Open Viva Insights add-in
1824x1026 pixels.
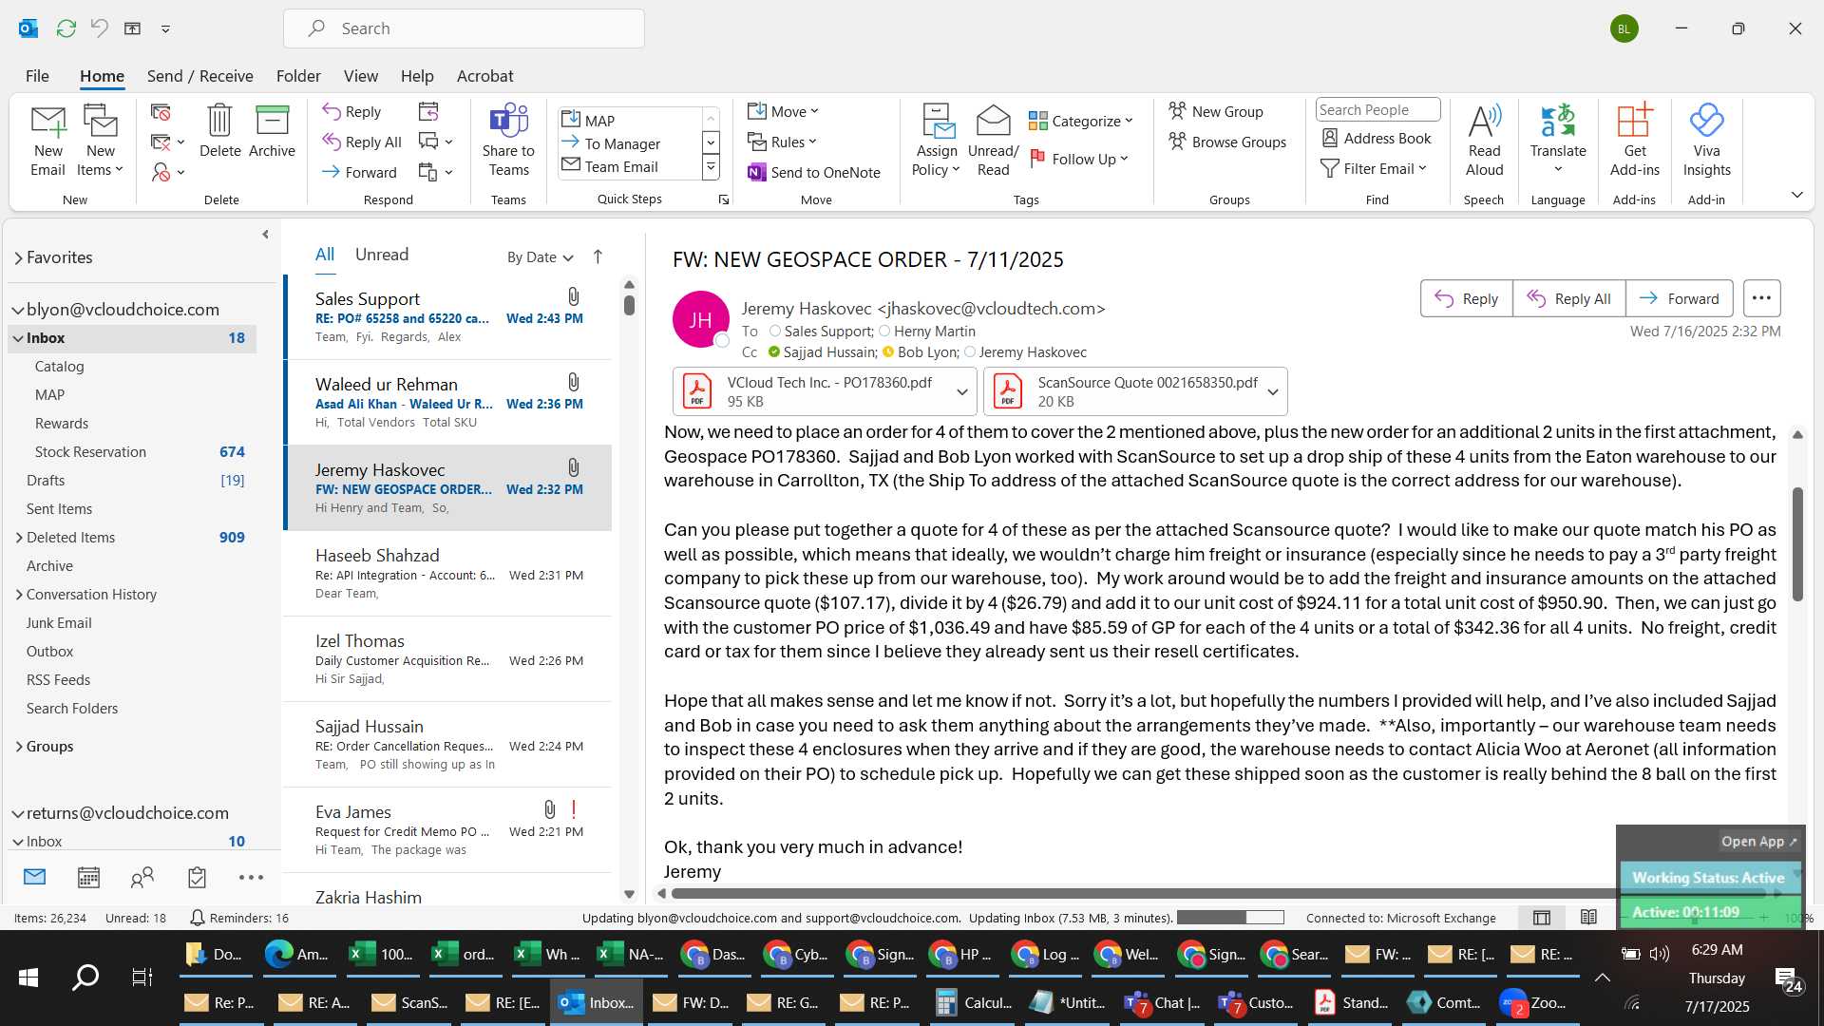[1706, 141]
